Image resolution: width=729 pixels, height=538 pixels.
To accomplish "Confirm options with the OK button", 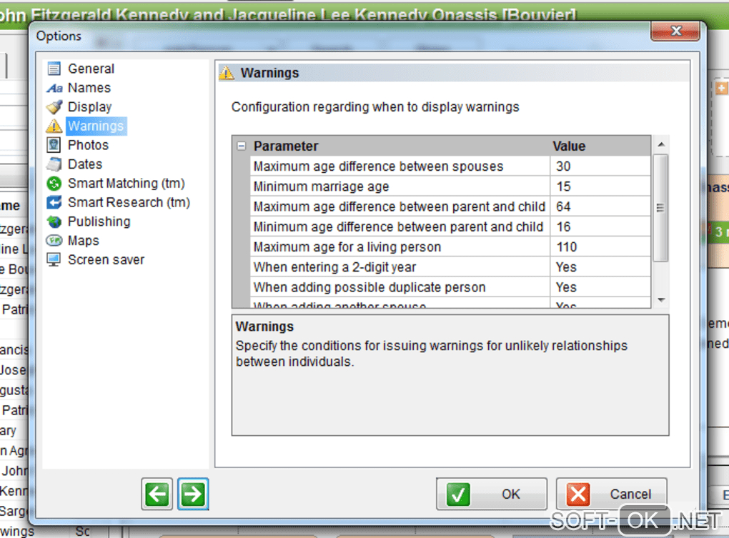I will (x=492, y=494).
